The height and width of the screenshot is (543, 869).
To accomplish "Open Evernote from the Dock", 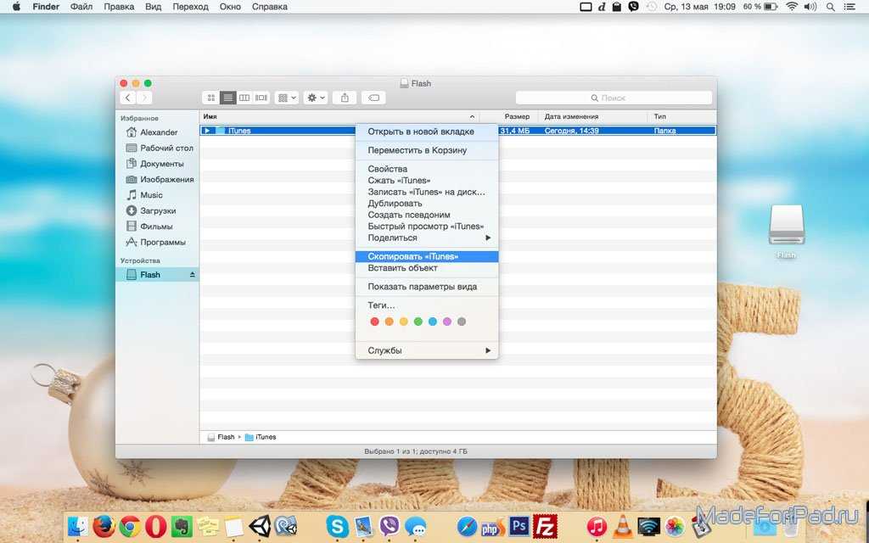I will pos(182,526).
